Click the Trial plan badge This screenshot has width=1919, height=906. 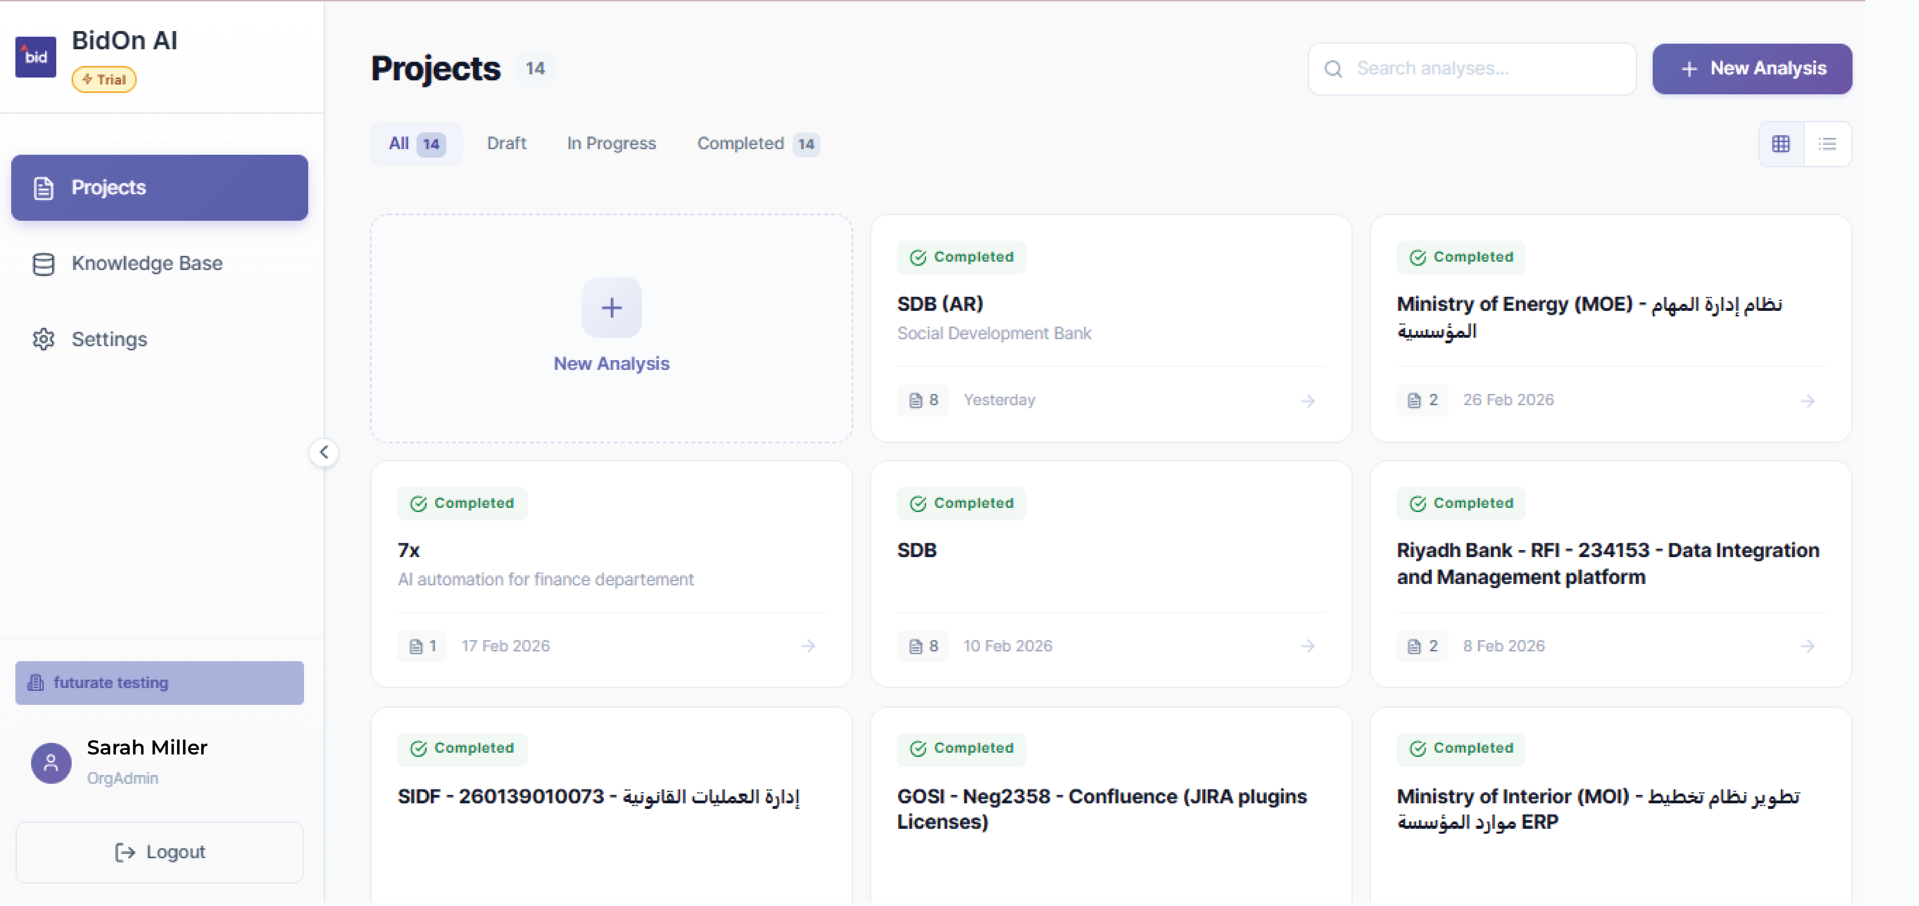(103, 80)
